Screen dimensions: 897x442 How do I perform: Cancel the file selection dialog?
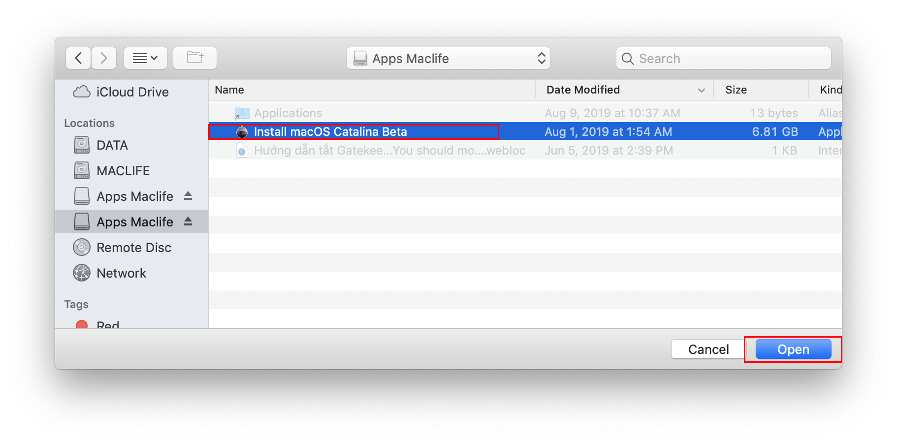coord(708,349)
